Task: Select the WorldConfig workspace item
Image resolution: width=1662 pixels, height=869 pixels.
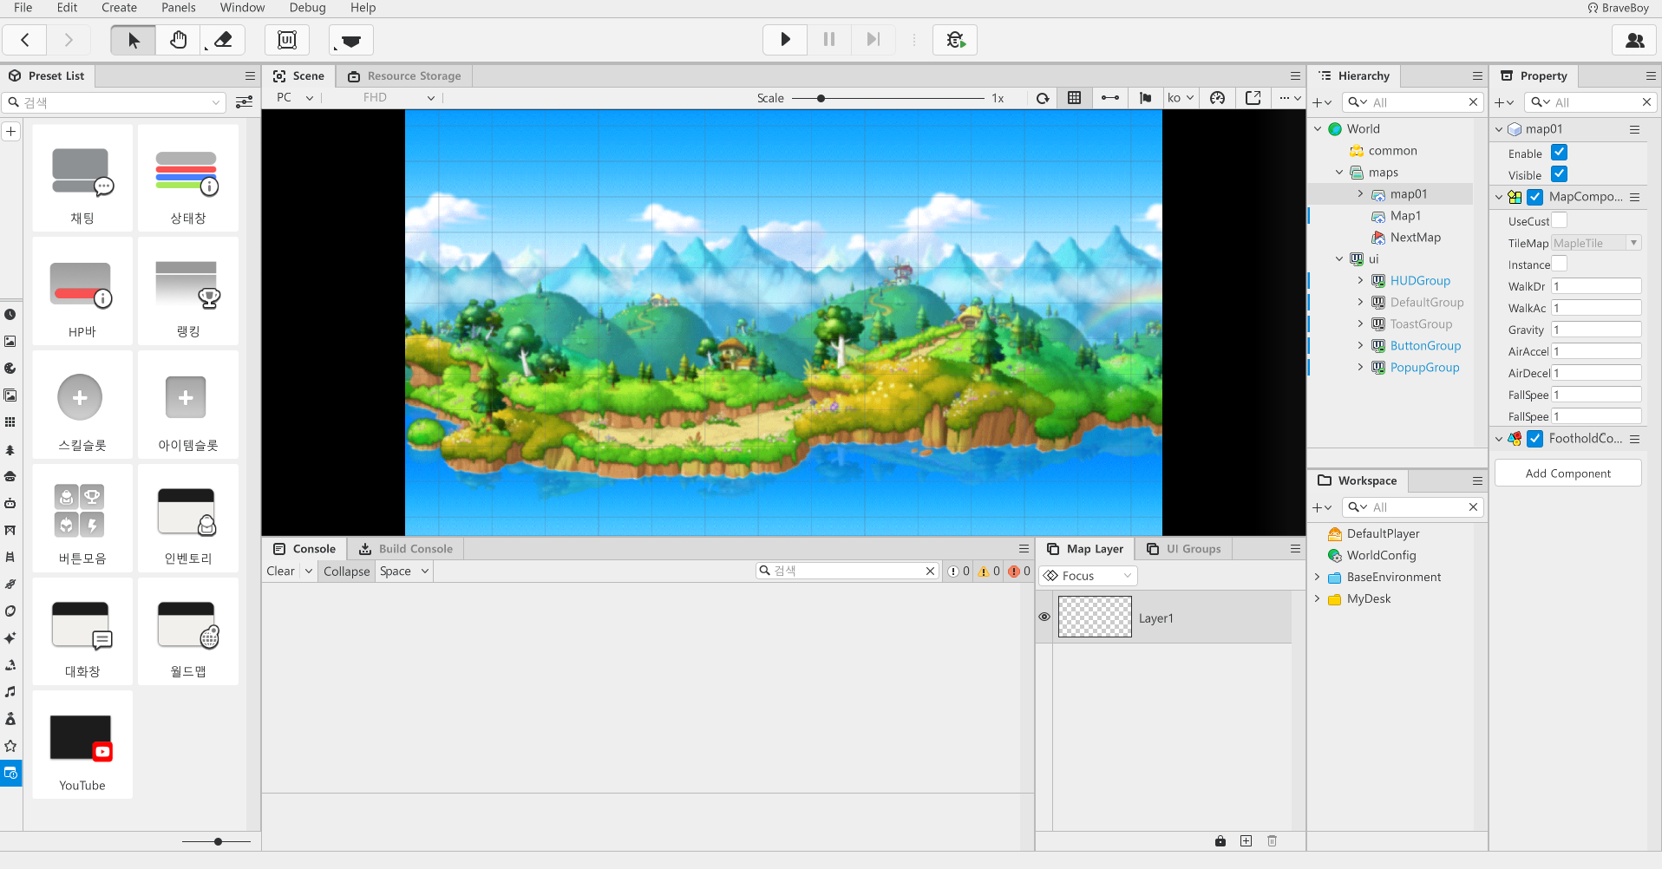Action: click(1381, 556)
